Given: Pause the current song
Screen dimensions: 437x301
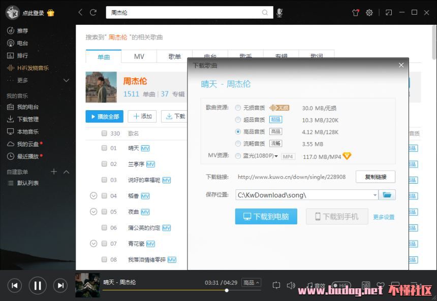Looking at the screenshot, I should click(x=38, y=285).
